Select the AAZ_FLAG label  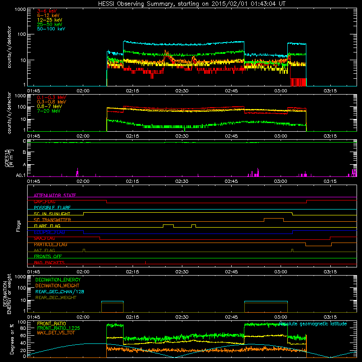click(x=44, y=250)
